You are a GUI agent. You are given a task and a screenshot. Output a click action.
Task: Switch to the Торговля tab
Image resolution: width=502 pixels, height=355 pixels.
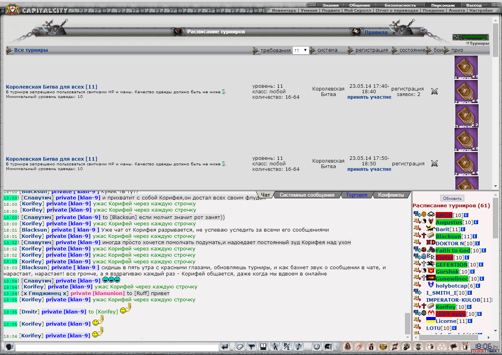pos(356,195)
